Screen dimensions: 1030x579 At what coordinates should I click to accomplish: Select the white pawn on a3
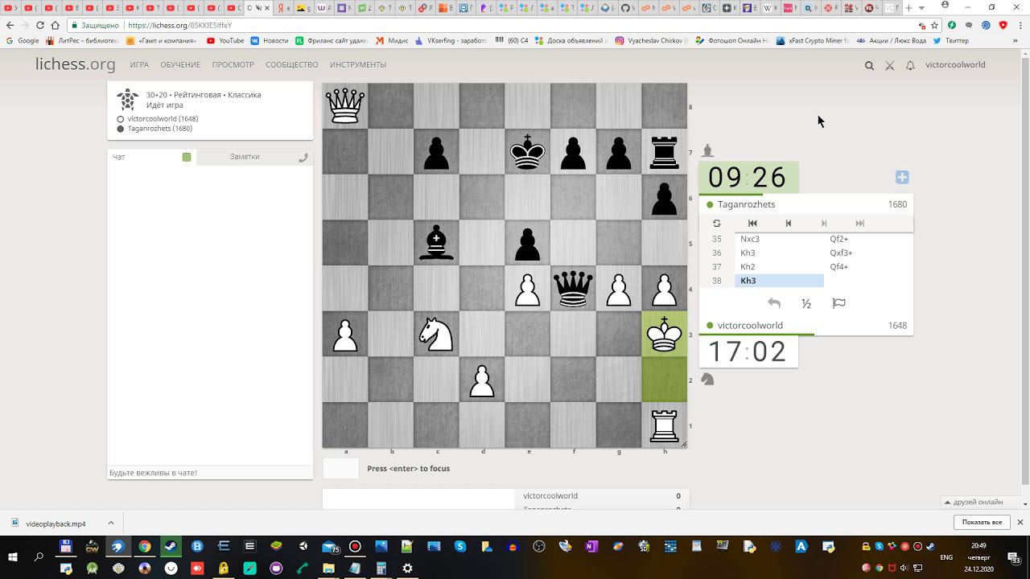[345, 334]
